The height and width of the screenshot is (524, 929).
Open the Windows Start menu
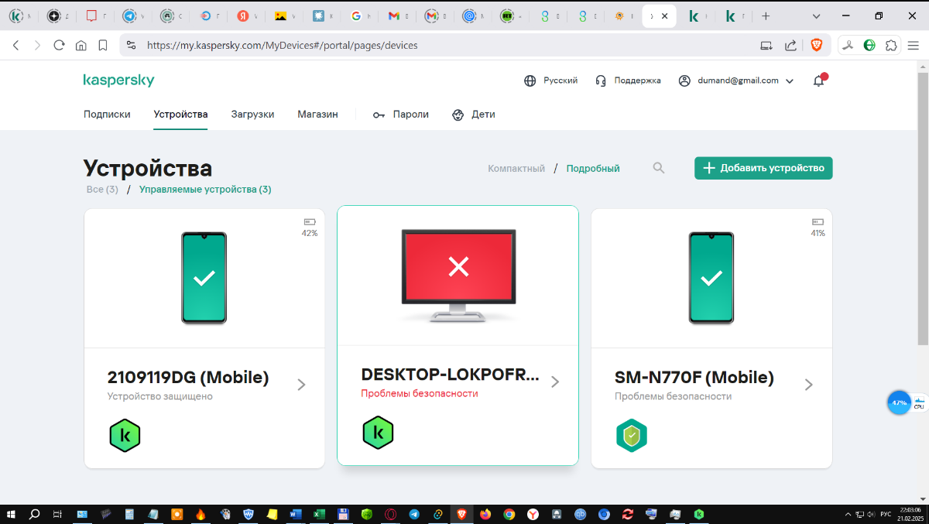click(11, 514)
